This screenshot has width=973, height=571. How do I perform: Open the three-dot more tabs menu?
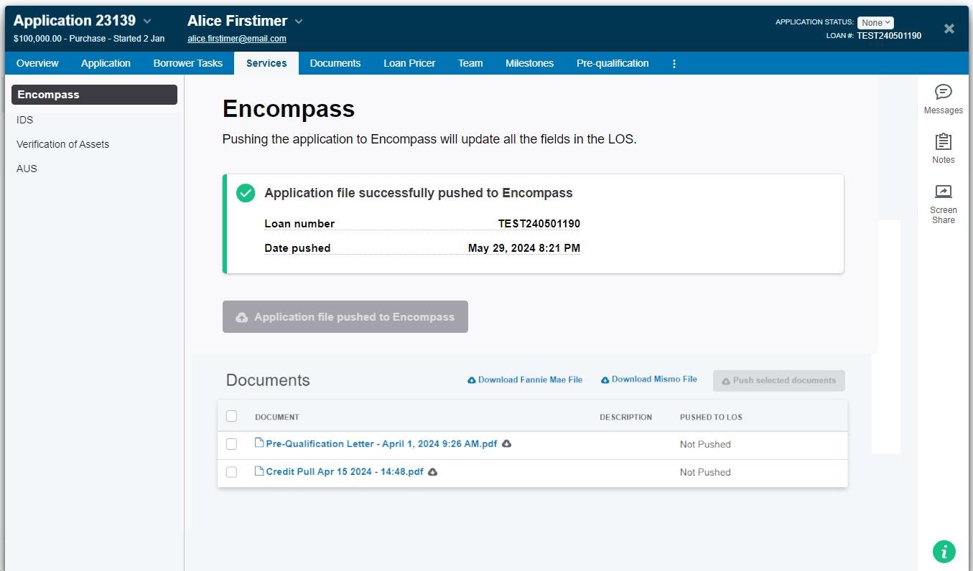(x=674, y=63)
